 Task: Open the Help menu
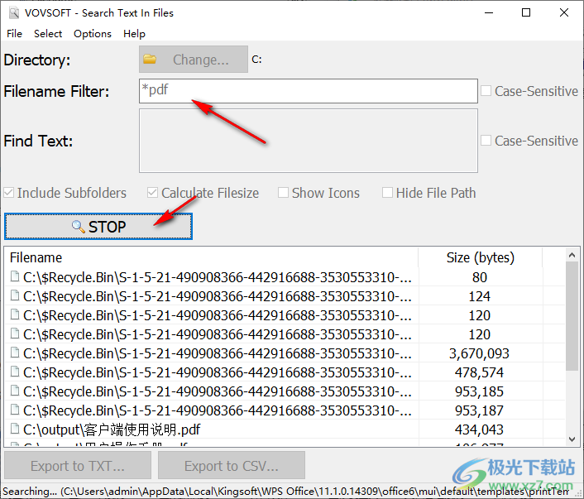(134, 34)
